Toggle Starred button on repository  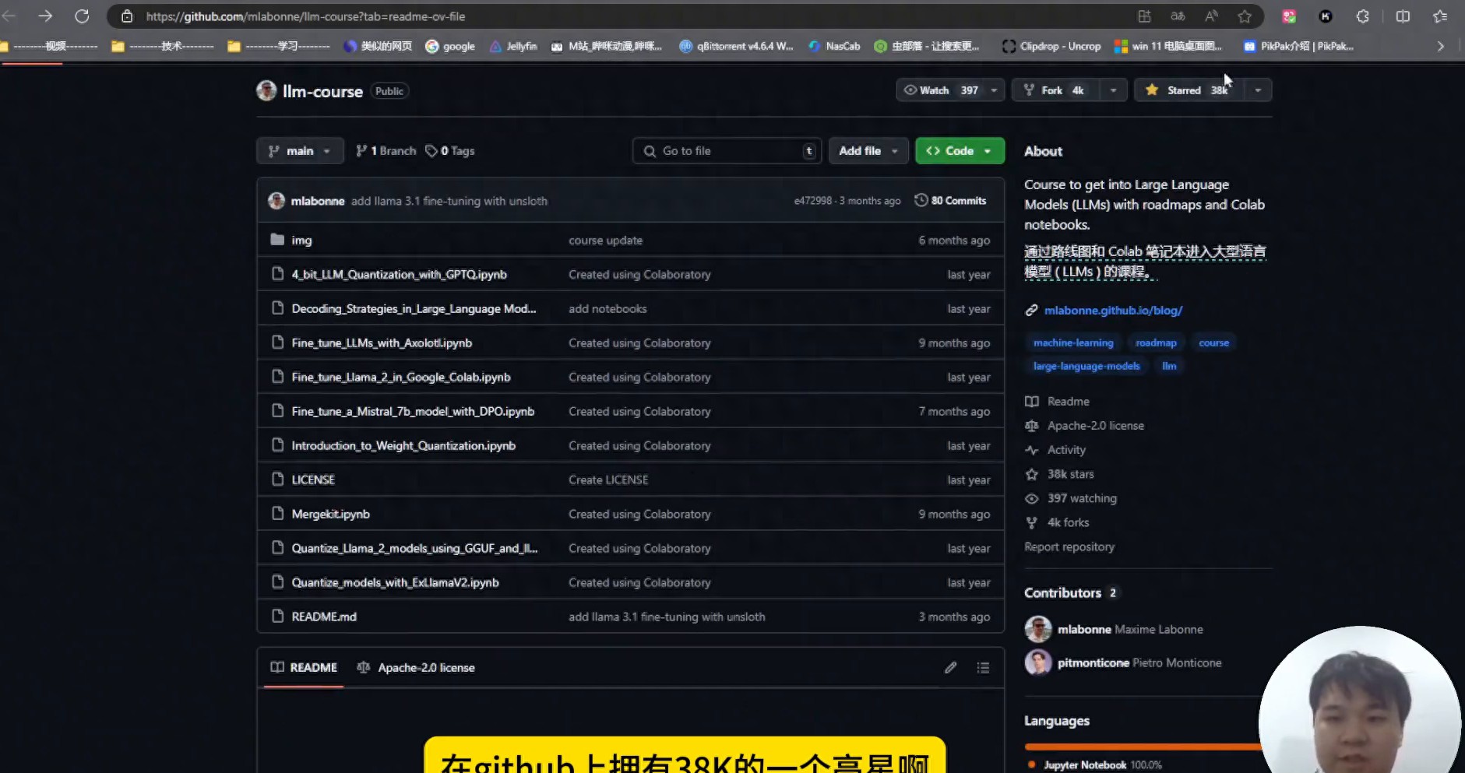(x=1189, y=90)
